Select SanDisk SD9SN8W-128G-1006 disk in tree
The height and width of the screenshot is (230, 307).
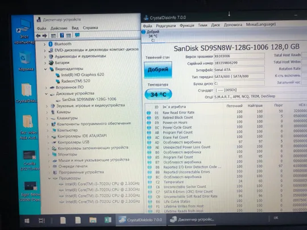tap(89, 99)
